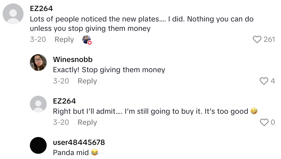Like EZ264's 'still going to buy it' reply
The width and height of the screenshot is (281, 159).
(x=264, y=122)
